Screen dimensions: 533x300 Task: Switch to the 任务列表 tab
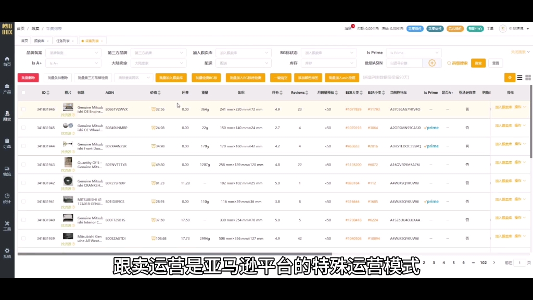click(65, 41)
